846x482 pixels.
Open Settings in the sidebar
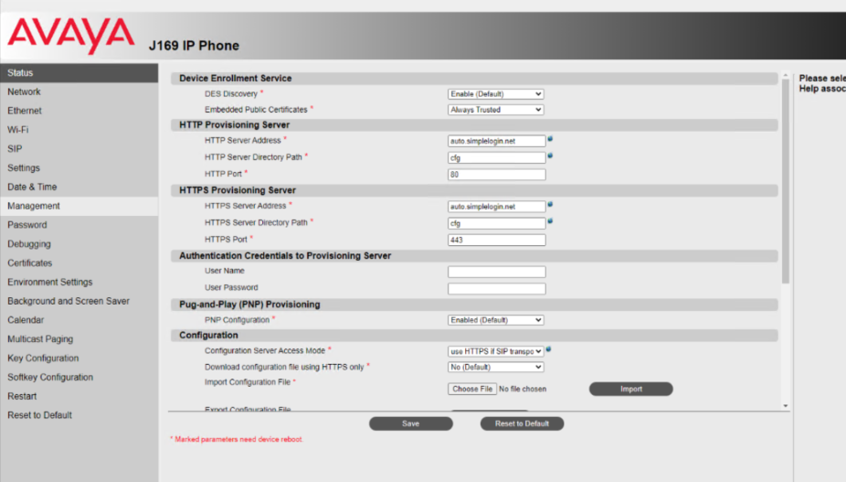79,168
